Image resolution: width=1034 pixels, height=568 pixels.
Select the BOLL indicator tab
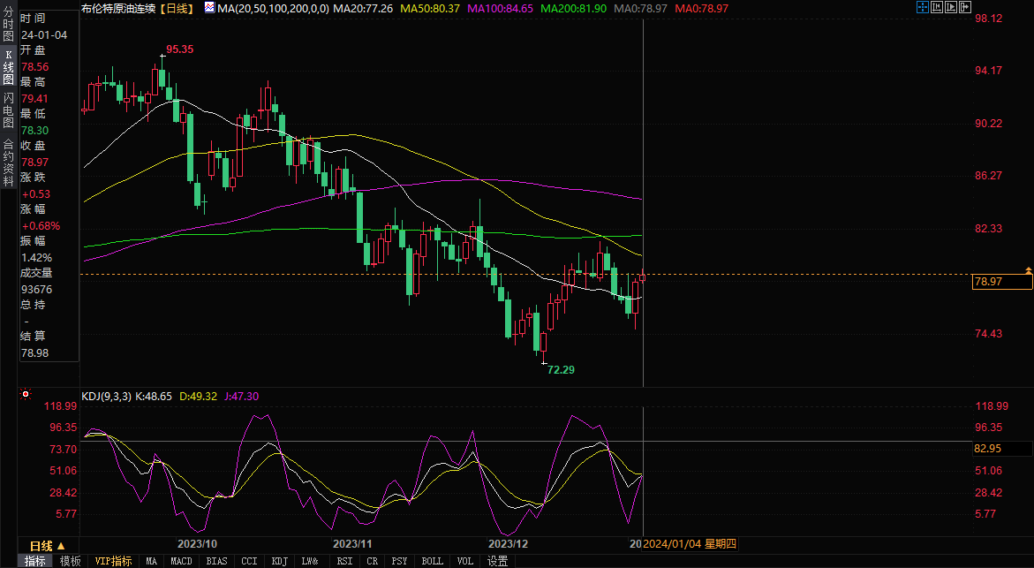pos(432,561)
